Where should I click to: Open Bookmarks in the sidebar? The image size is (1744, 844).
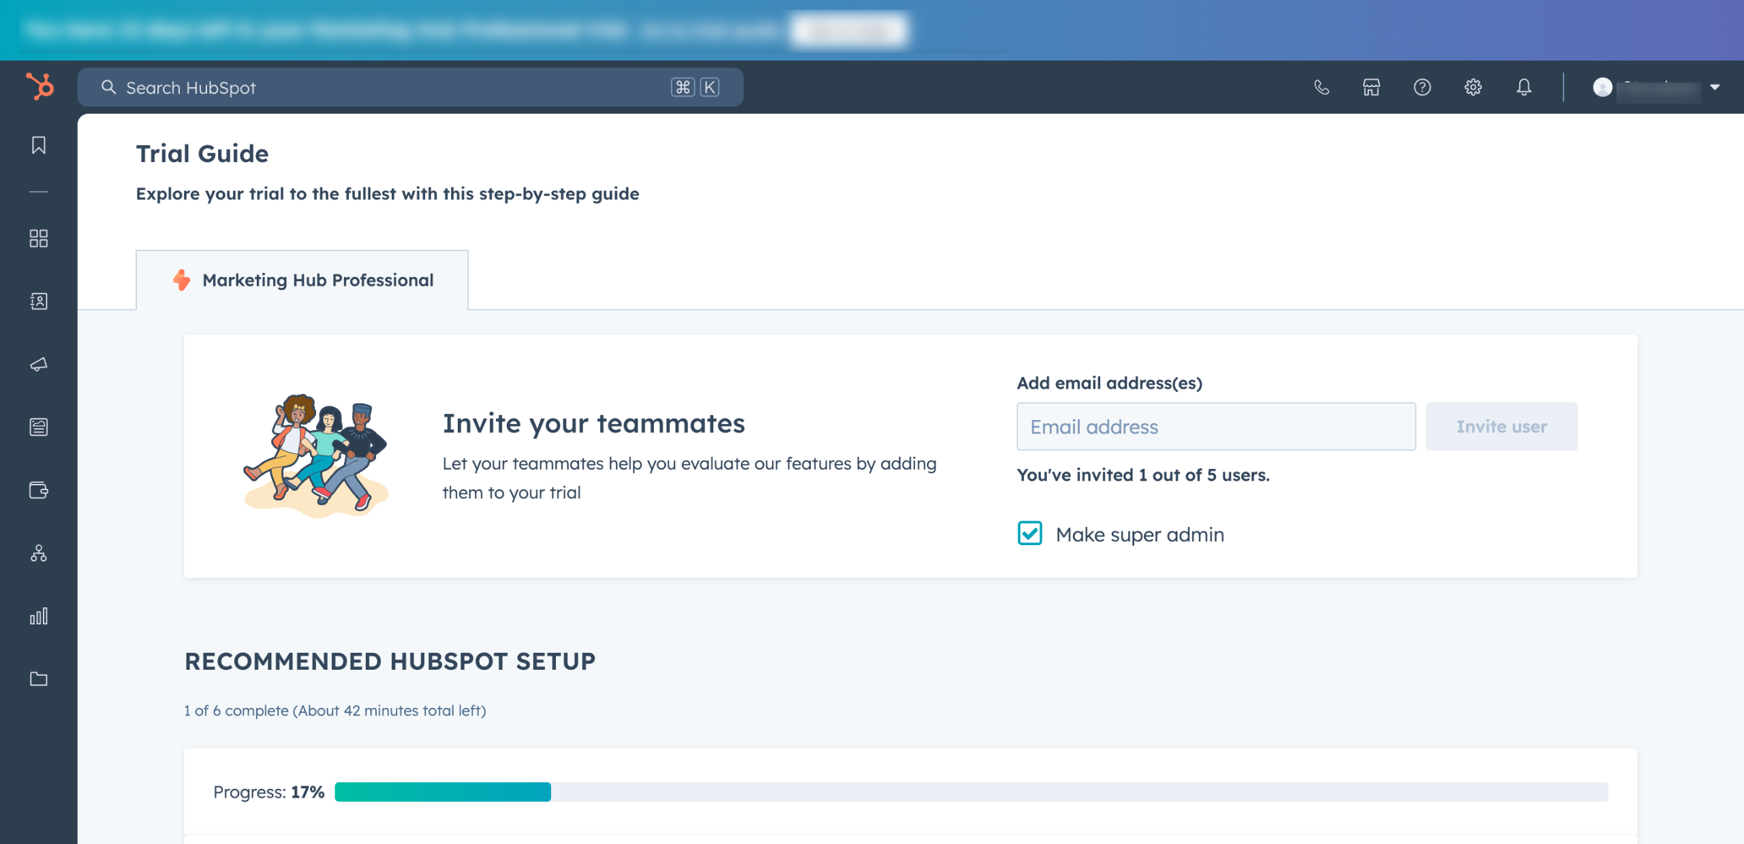point(39,145)
